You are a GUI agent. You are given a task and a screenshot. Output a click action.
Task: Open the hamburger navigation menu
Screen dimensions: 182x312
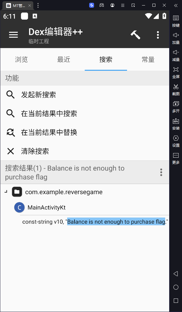pos(13,35)
